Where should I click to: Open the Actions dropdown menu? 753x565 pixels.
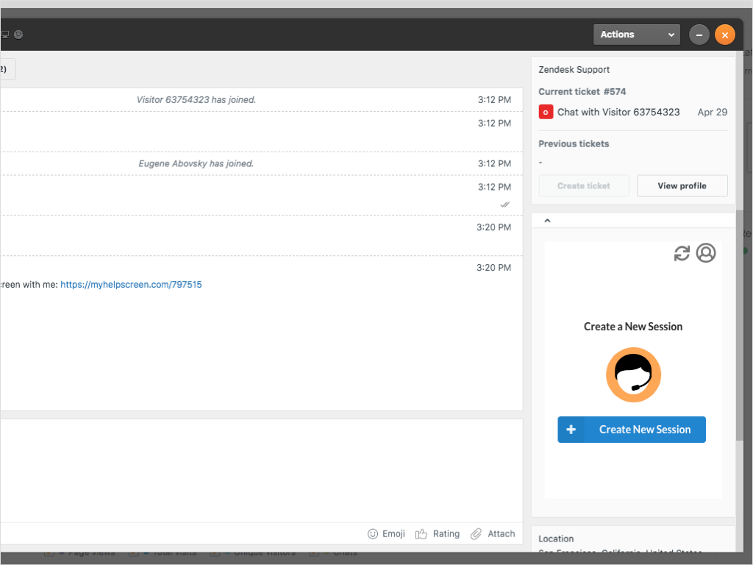point(637,35)
